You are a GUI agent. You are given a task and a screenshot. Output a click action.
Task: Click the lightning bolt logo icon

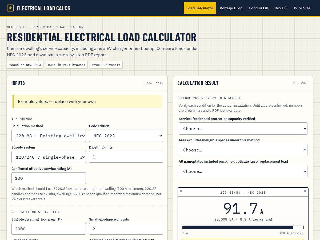[10, 8]
